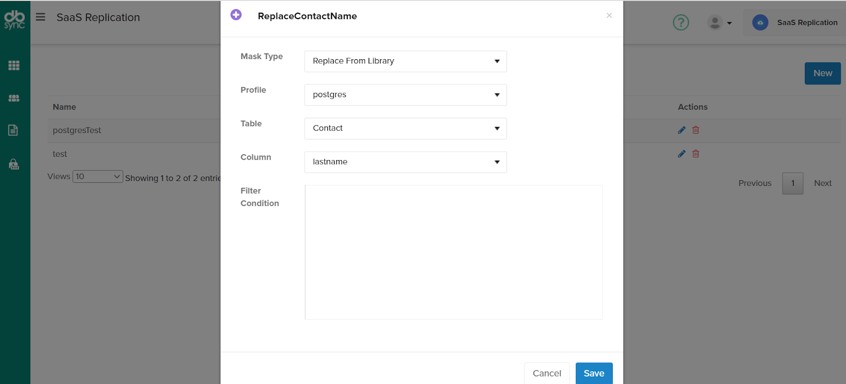Delete the test row with trash icon
Screen dimensions: 846x384
[x=696, y=154]
